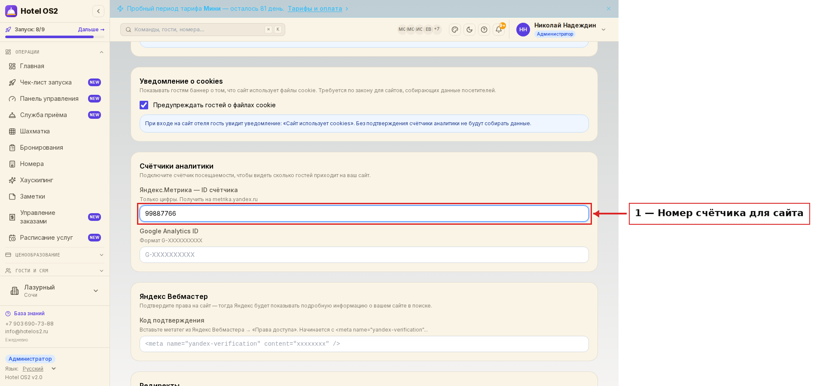
Task: Click the info@hotelos2.ru email
Action: (27, 332)
